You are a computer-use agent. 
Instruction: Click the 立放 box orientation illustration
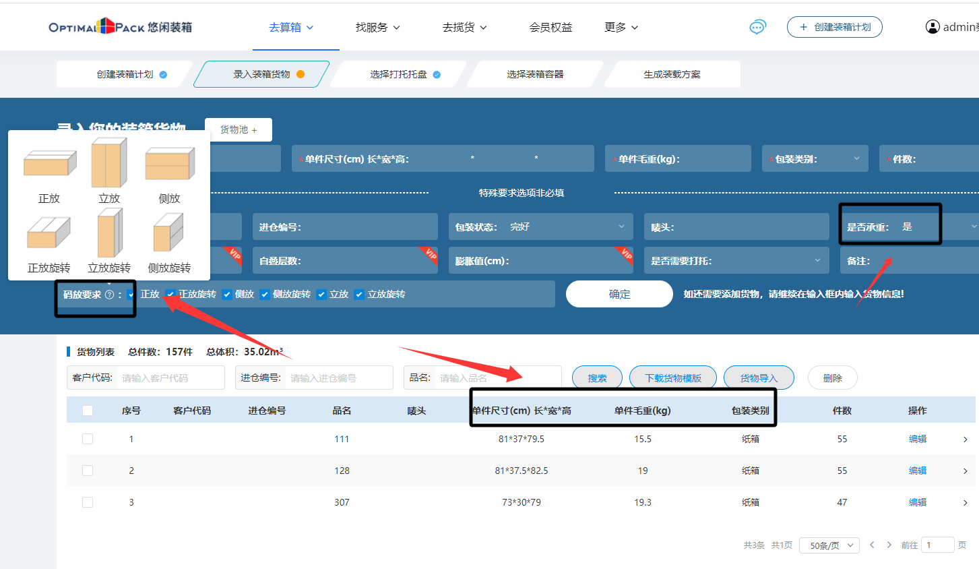109,162
